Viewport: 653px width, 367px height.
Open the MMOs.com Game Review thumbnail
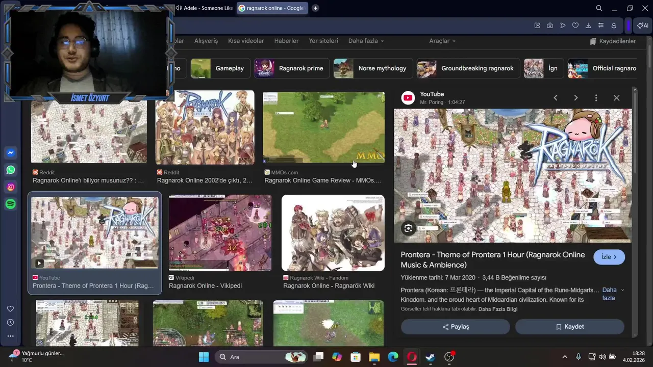click(x=323, y=127)
